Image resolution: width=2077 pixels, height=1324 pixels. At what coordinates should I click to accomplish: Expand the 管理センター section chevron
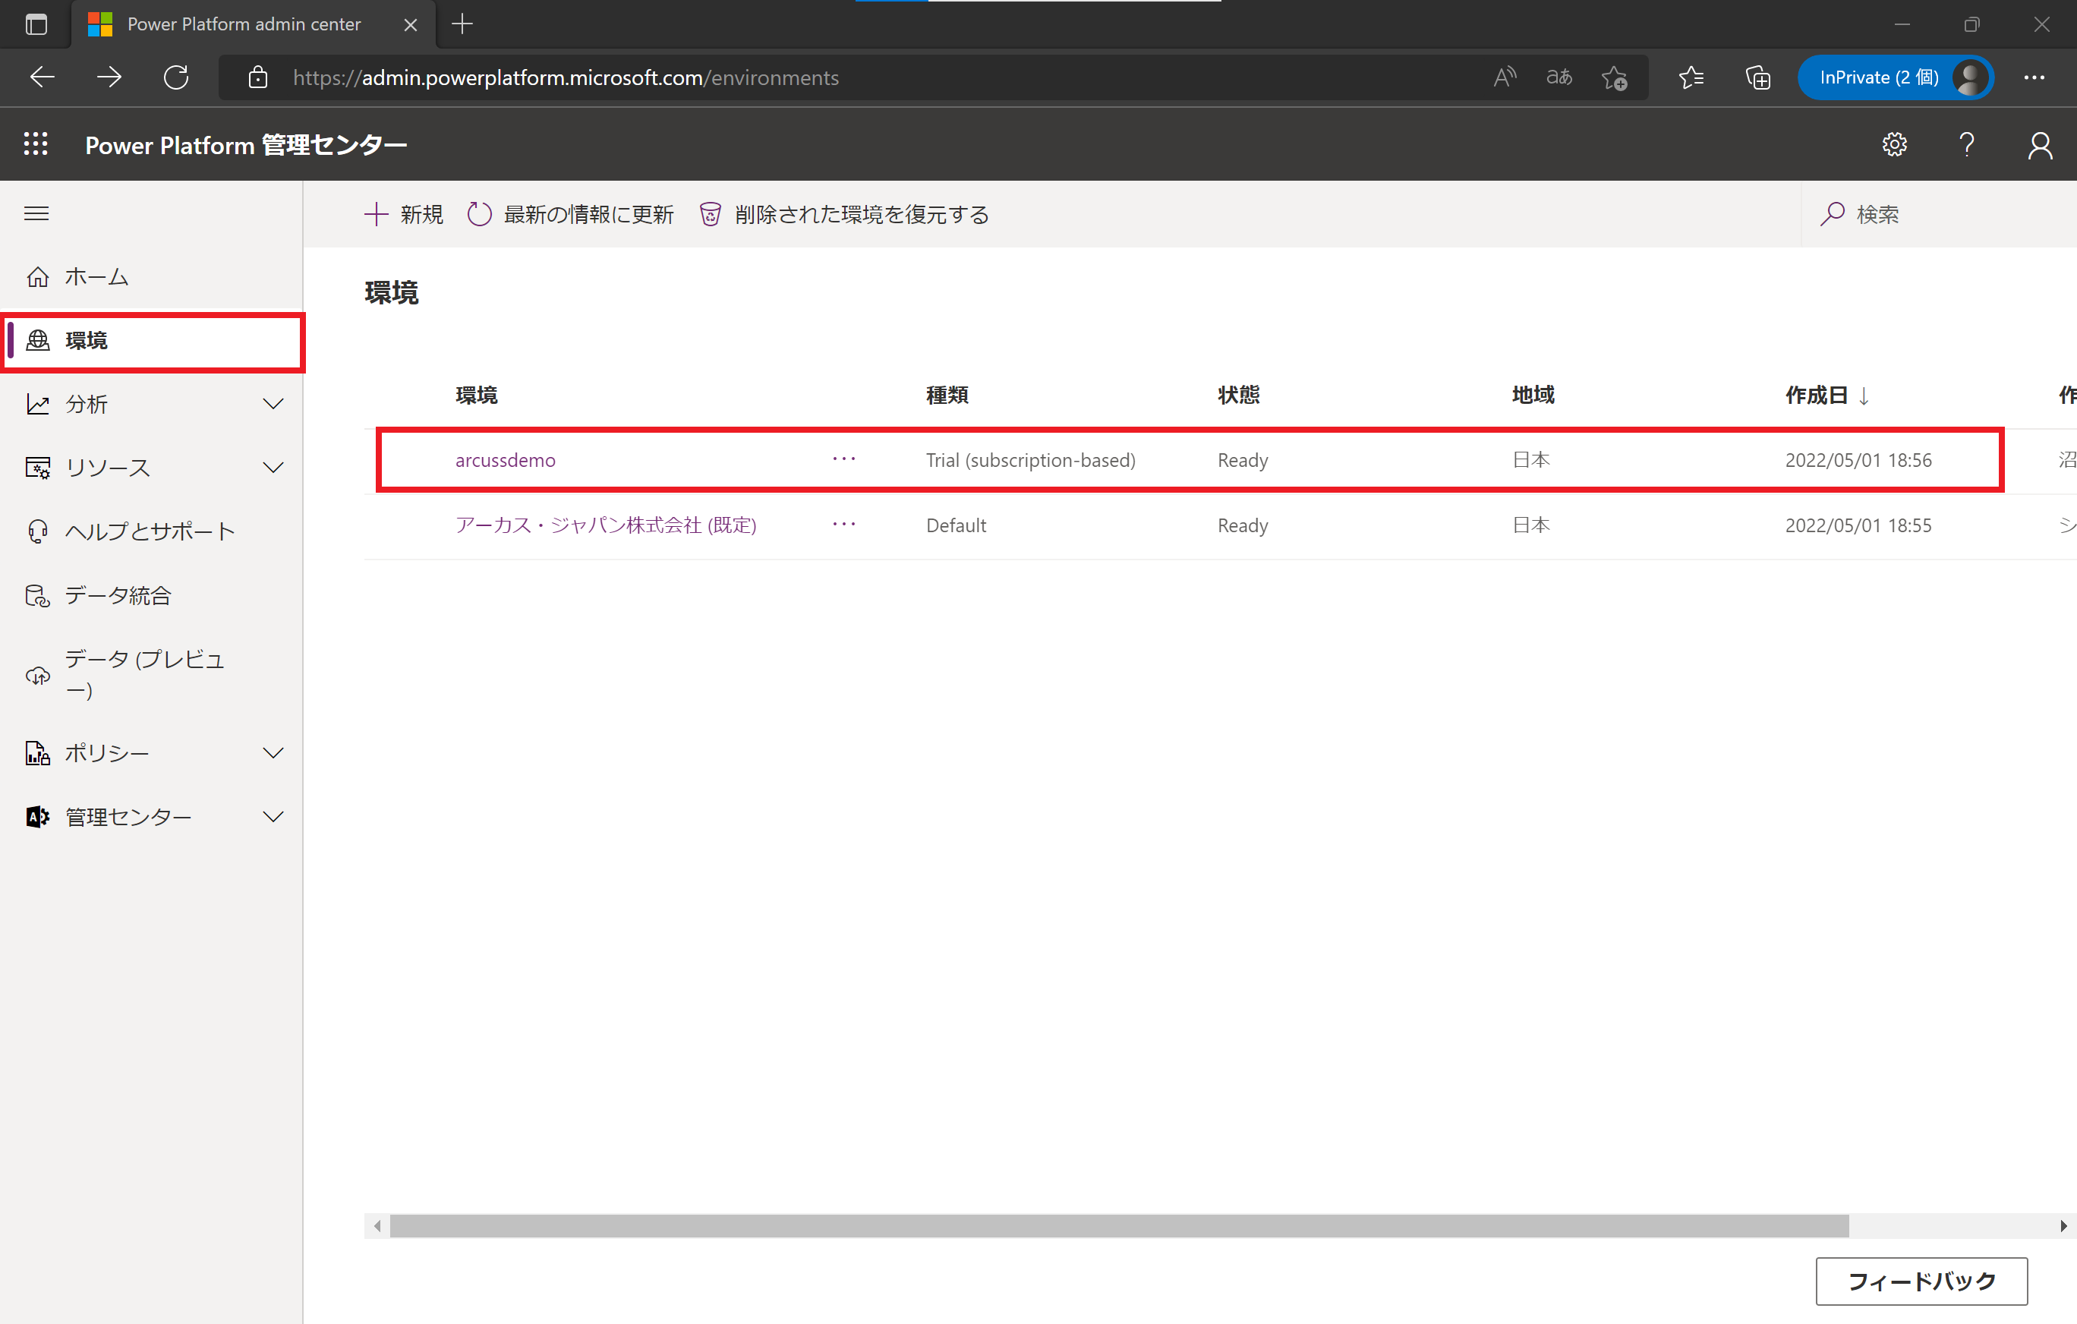click(273, 817)
